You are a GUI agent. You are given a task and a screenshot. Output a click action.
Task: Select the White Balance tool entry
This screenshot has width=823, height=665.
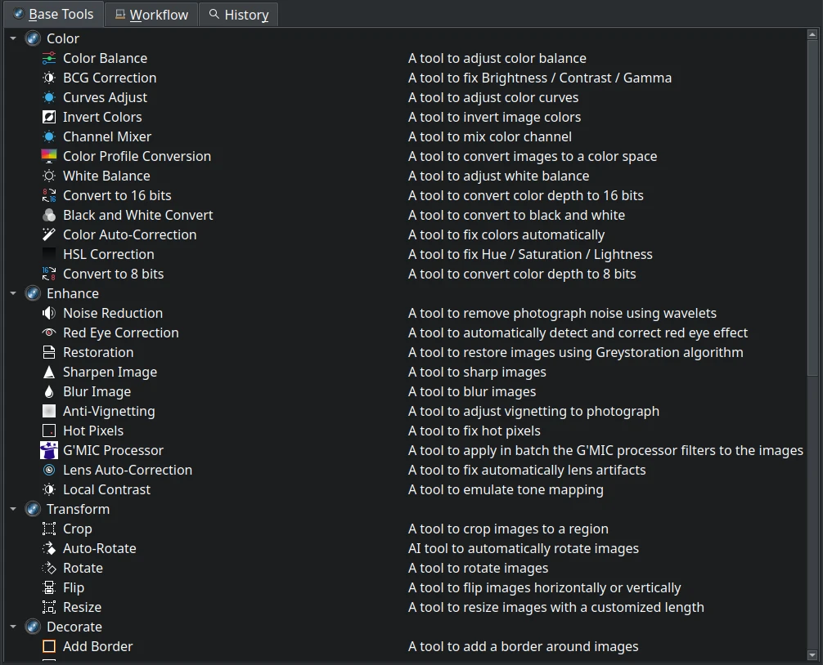(x=106, y=176)
